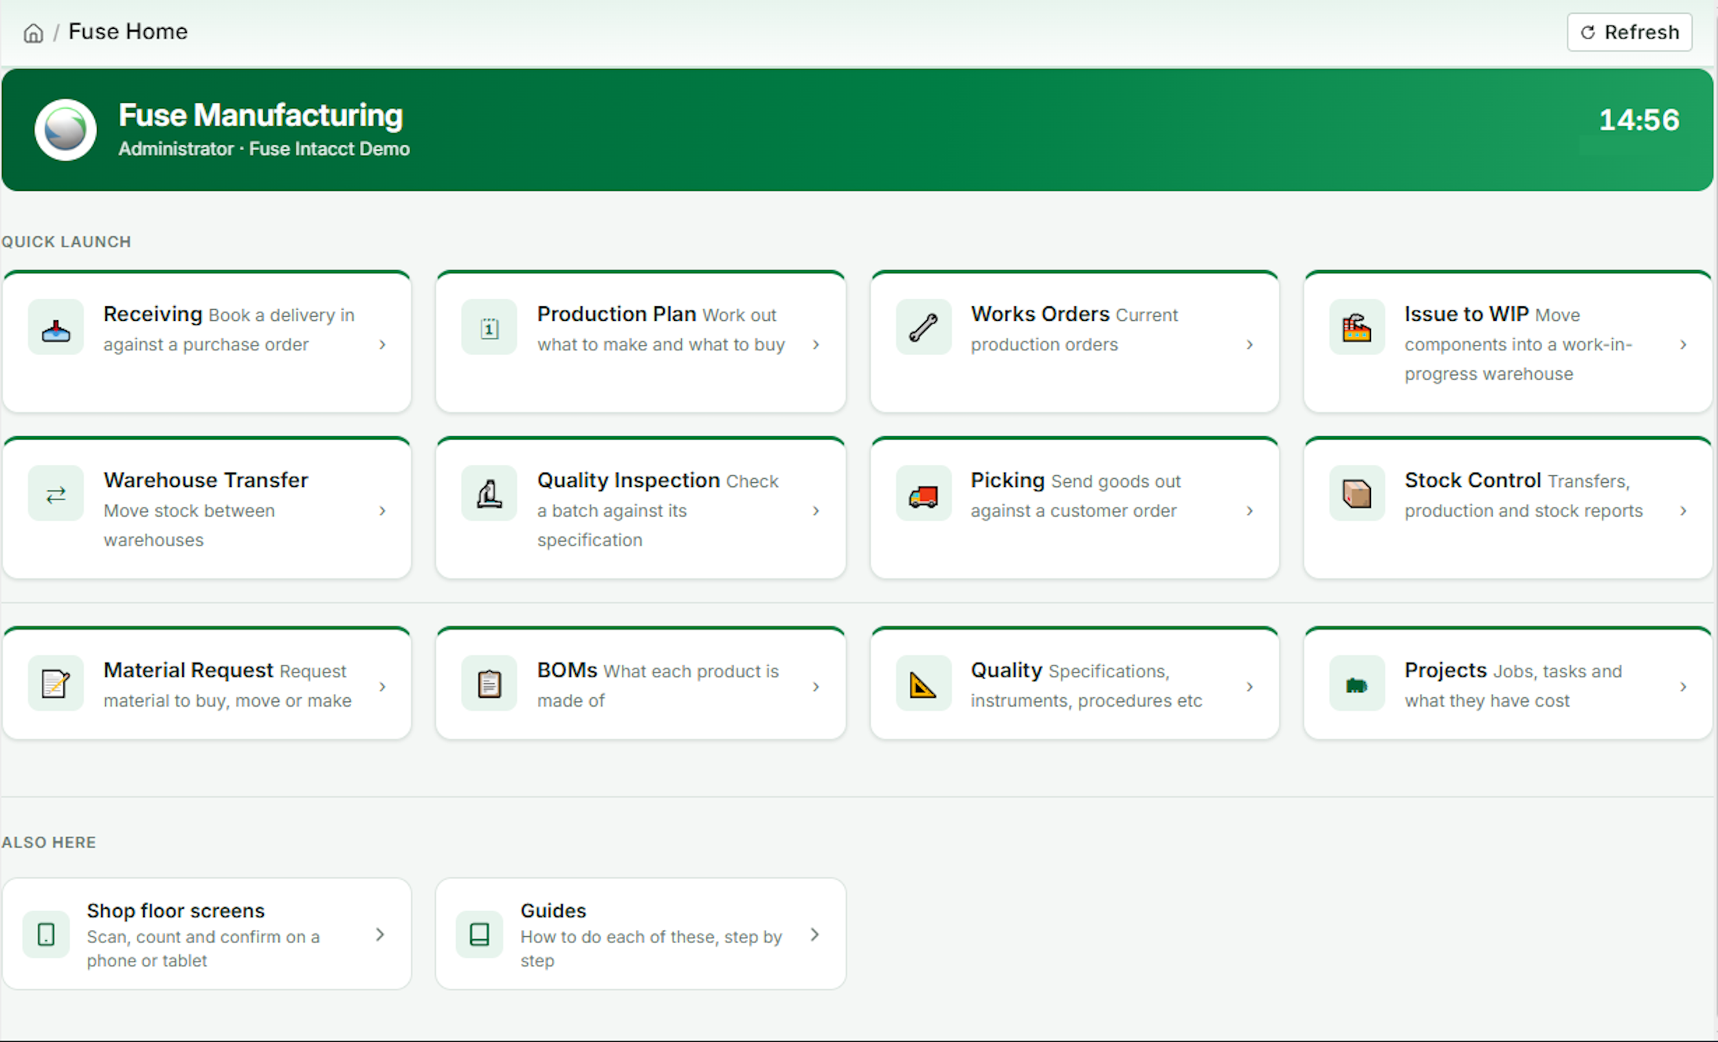Click the Stock Control title
Screen dimensions: 1718x1042
tap(1473, 480)
